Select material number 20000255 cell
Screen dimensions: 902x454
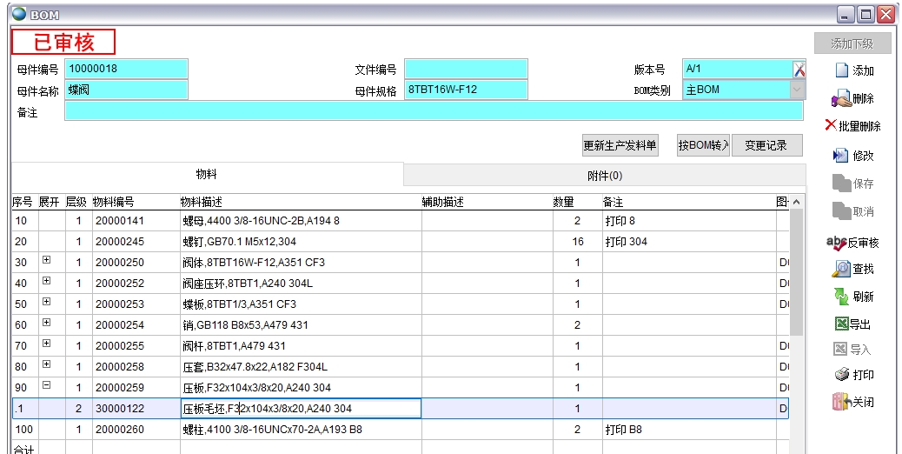pyautogui.click(x=136, y=346)
